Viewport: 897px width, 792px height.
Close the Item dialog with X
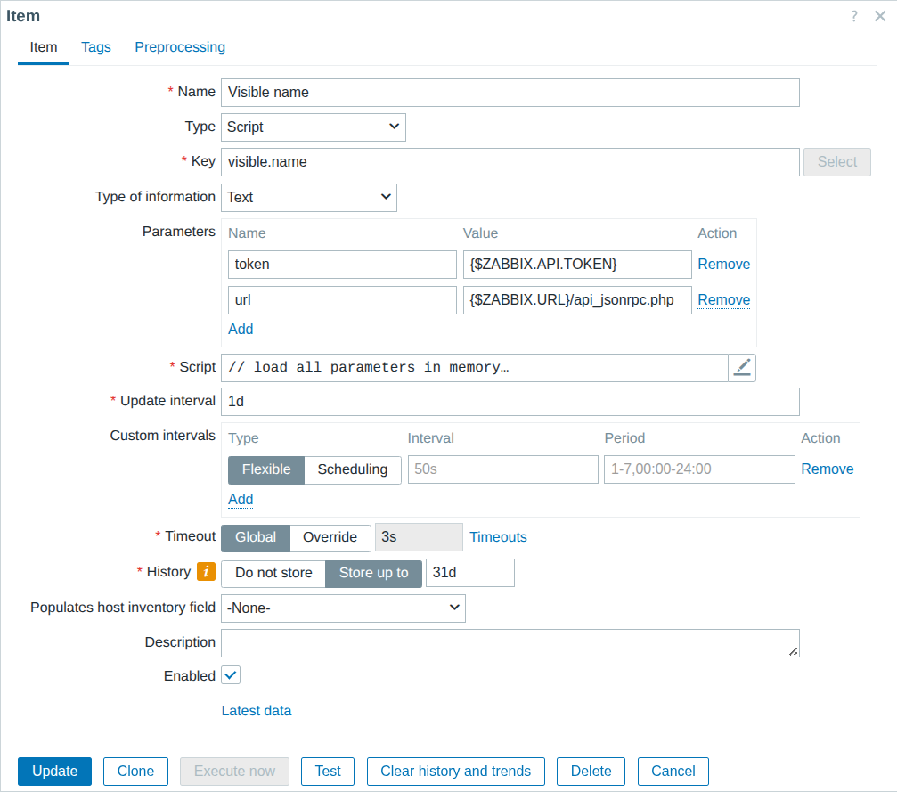tap(880, 16)
